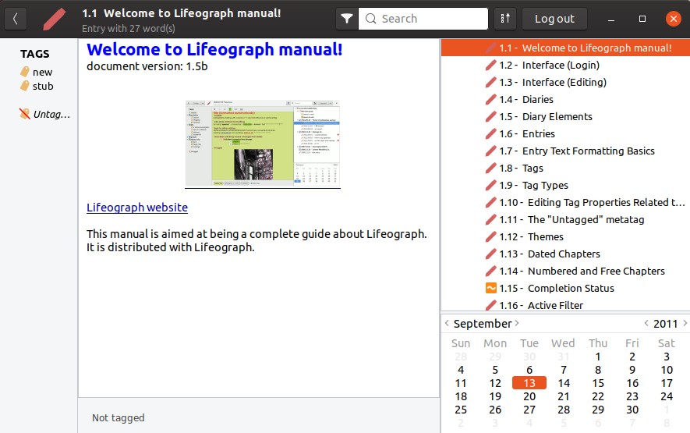The image size is (690, 433).
Task: Open the filter funnel button
Action: [347, 19]
